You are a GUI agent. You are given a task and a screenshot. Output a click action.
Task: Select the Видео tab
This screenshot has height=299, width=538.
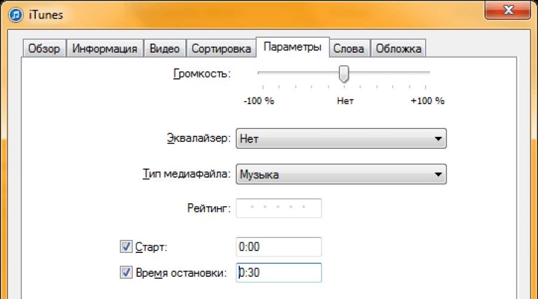pos(165,48)
